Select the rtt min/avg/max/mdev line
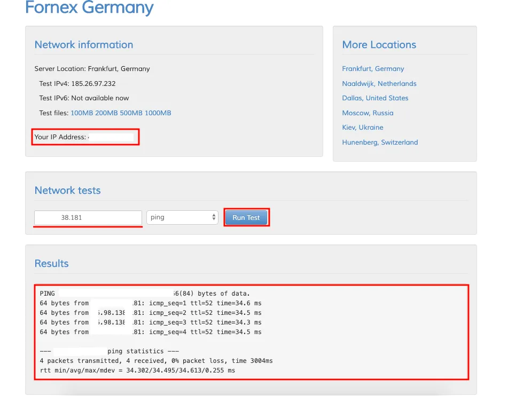508x396 pixels. coord(137,370)
